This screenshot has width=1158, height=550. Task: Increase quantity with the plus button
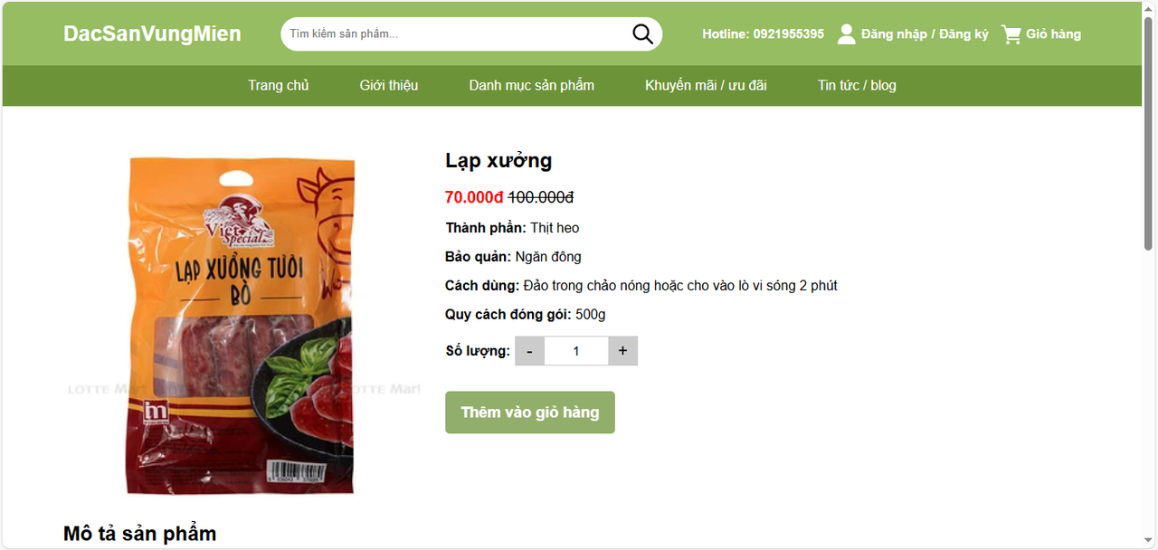click(x=622, y=351)
